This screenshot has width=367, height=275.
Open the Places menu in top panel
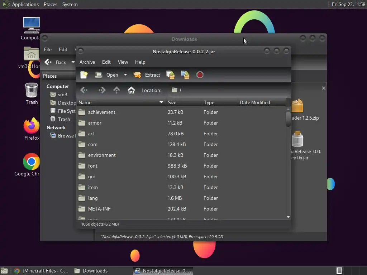(50, 4)
